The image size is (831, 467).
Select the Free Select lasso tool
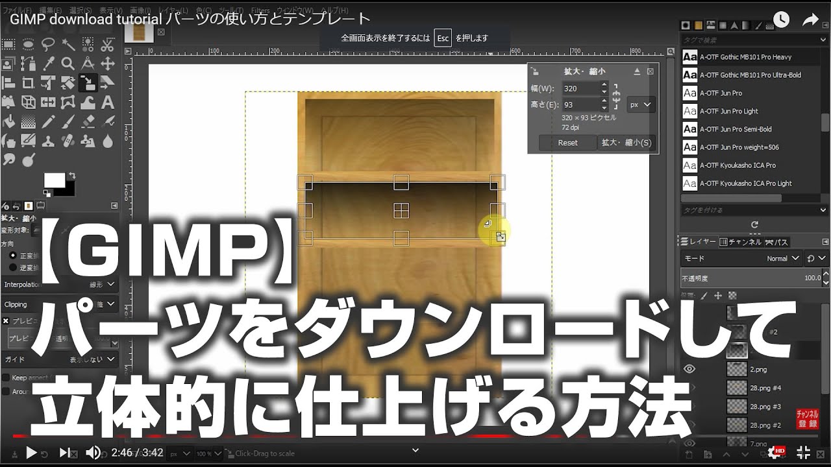click(48, 45)
